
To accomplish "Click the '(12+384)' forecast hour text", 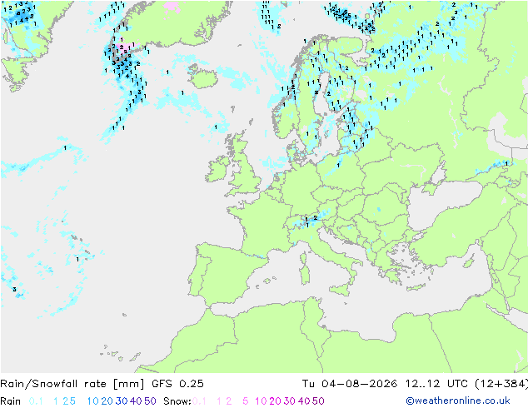I will click(x=501, y=384).
